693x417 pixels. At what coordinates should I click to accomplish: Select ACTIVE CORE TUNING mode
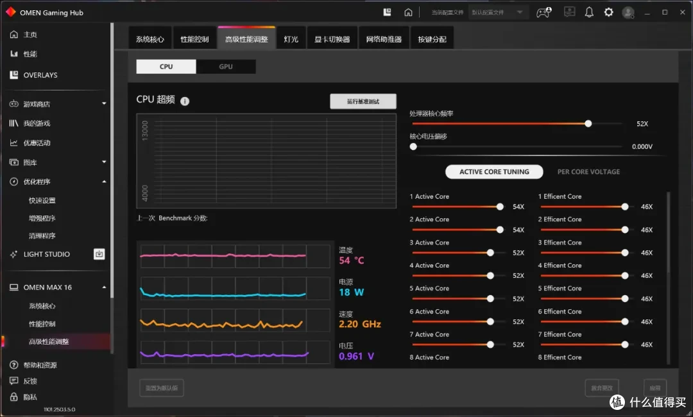[494, 172]
